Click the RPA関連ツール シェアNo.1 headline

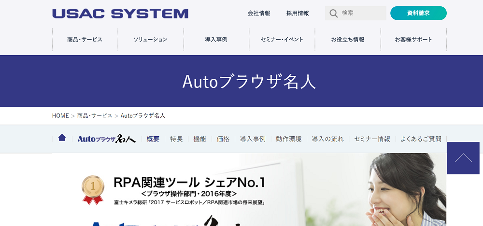(x=189, y=183)
